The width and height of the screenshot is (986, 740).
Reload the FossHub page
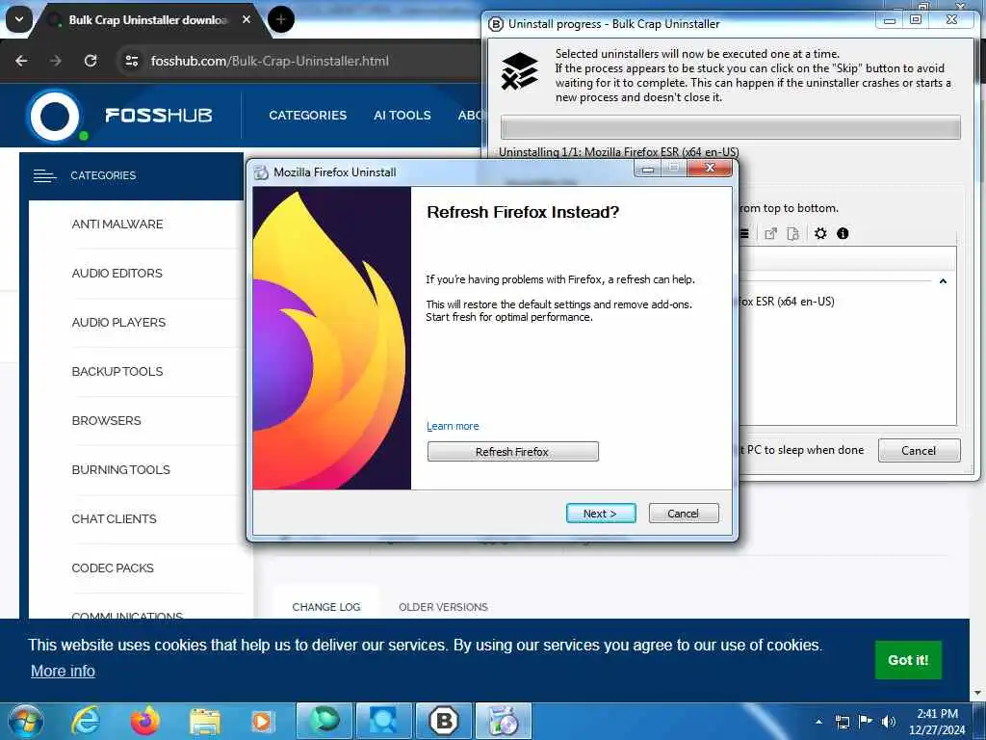point(91,61)
